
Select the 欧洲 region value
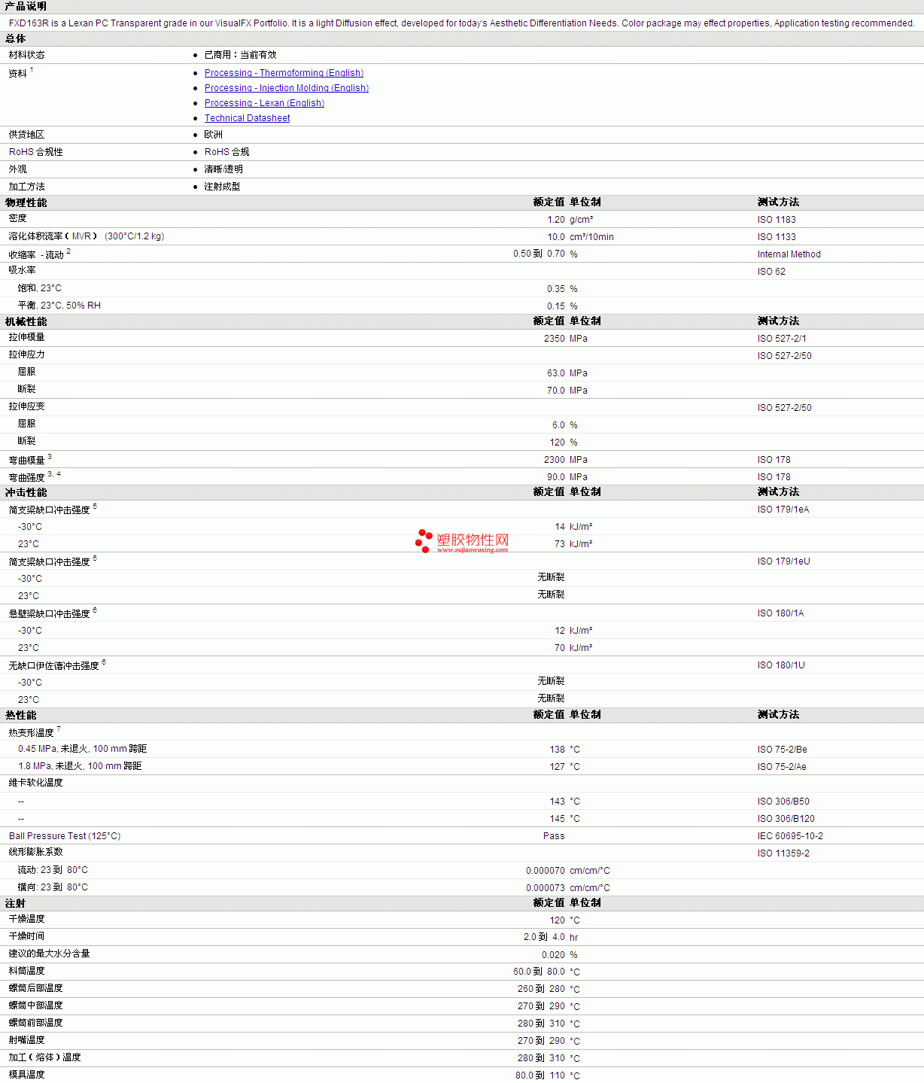[213, 135]
